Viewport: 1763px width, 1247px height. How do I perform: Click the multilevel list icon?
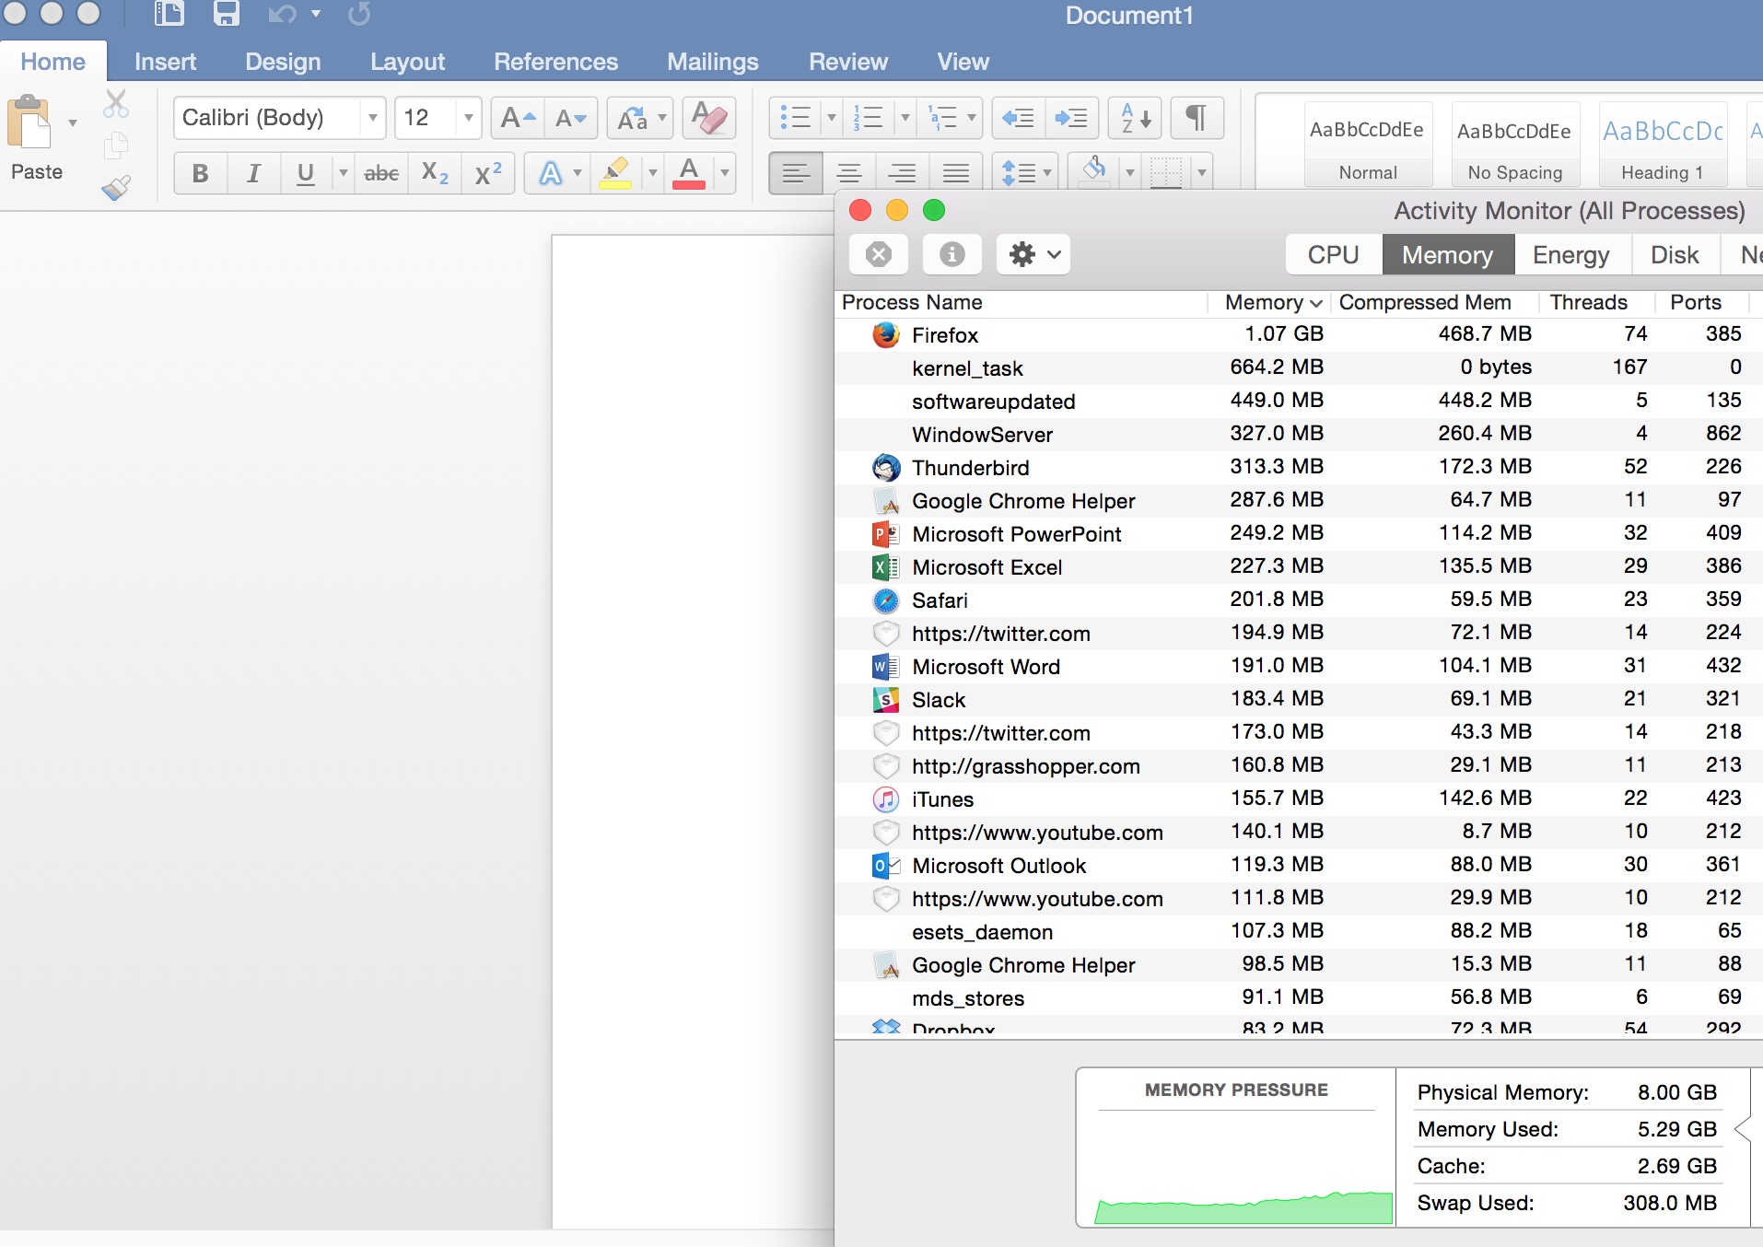(x=942, y=118)
